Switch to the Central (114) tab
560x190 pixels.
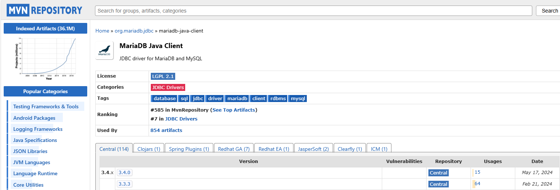click(114, 149)
